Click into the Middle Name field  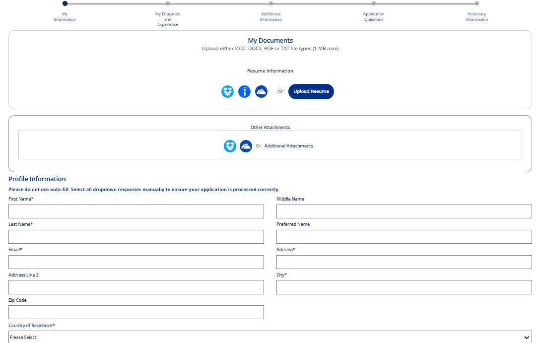pyautogui.click(x=404, y=211)
